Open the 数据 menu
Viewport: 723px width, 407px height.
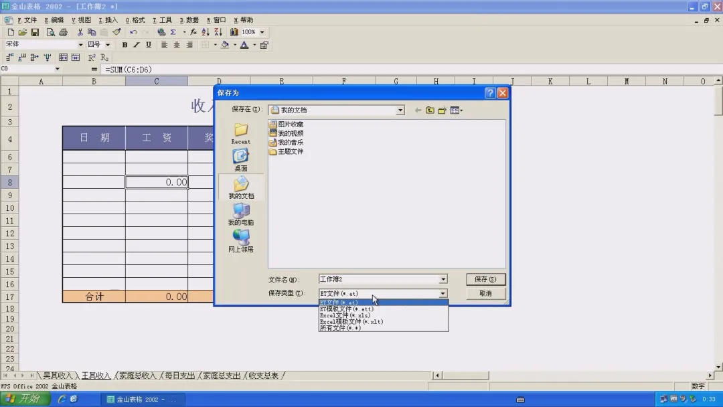tap(189, 20)
